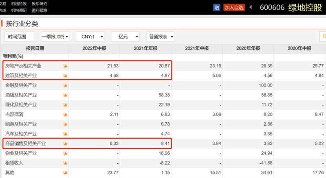The image size is (326, 178).
Task: Click chart icon in 其他 row
Action: pyautogui.click(x=65, y=173)
